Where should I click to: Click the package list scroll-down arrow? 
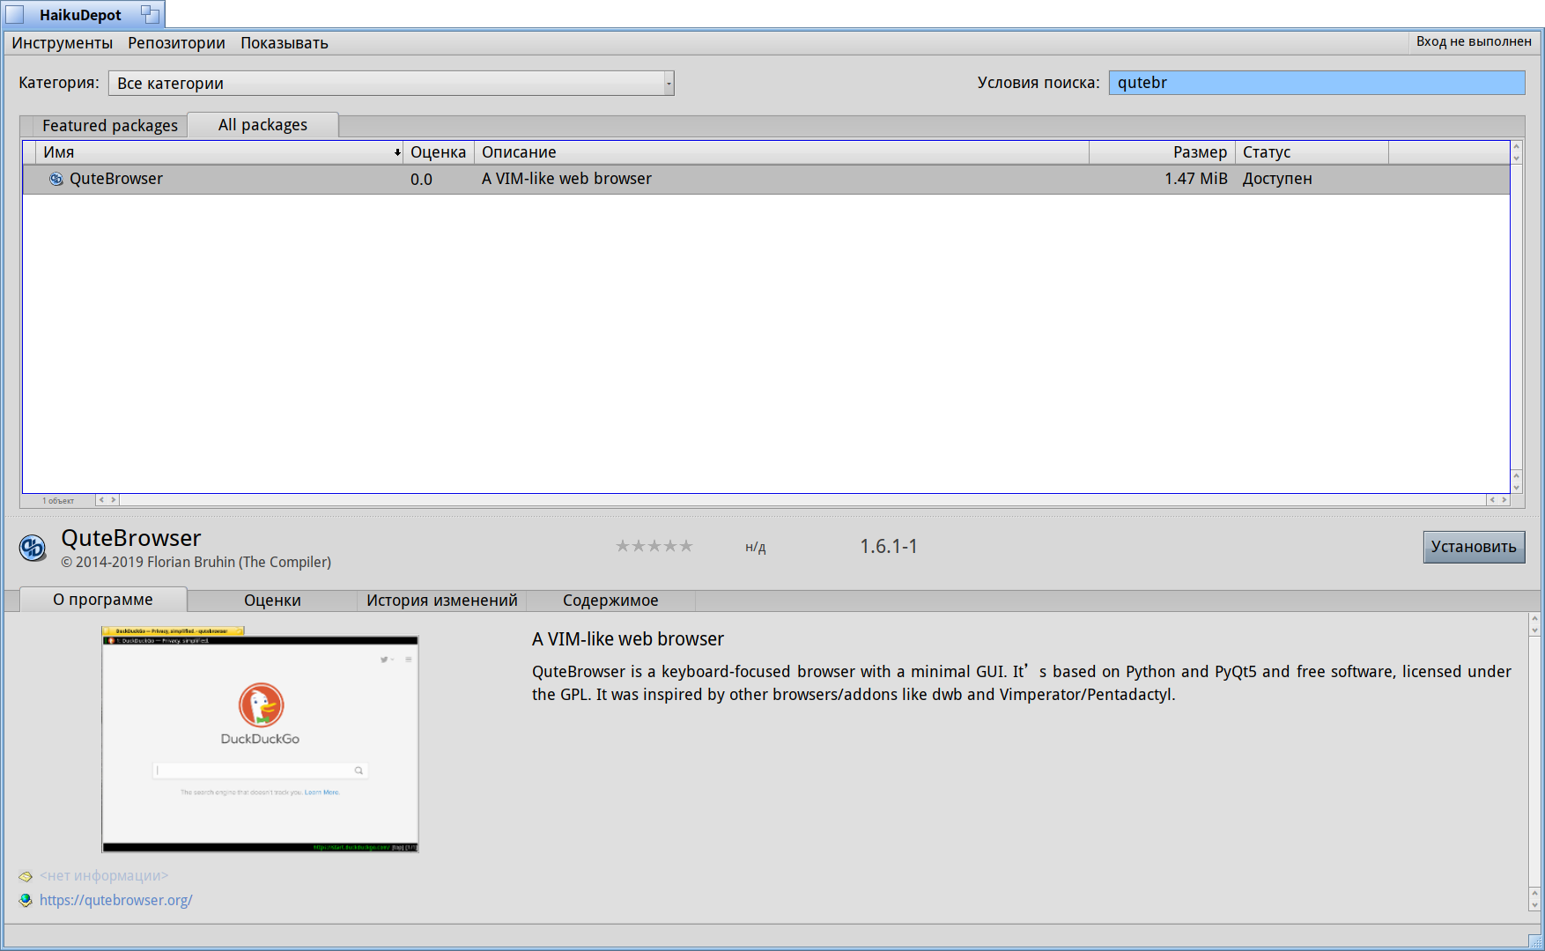pos(1516,488)
